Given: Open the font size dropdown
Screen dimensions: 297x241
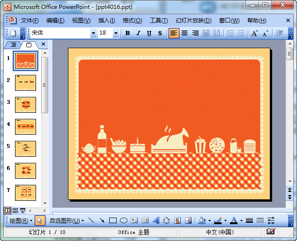Looking at the screenshot, I should pos(116,33).
